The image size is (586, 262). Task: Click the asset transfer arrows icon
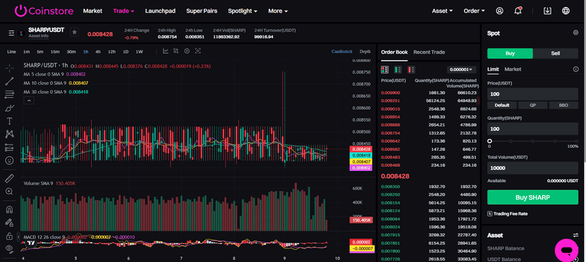(576, 235)
